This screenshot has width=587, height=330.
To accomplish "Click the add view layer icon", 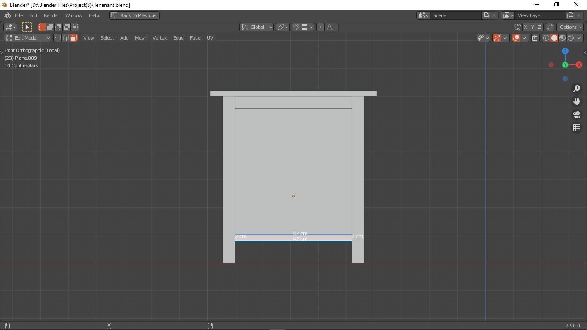I will tap(570, 15).
